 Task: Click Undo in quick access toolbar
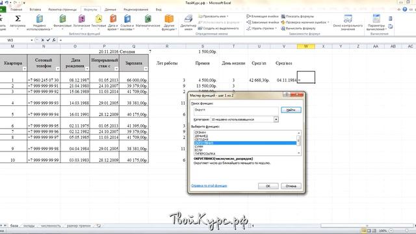6,3
